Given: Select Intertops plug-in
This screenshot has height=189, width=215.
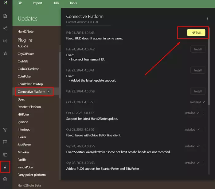Looking at the screenshot, I should [24, 129].
